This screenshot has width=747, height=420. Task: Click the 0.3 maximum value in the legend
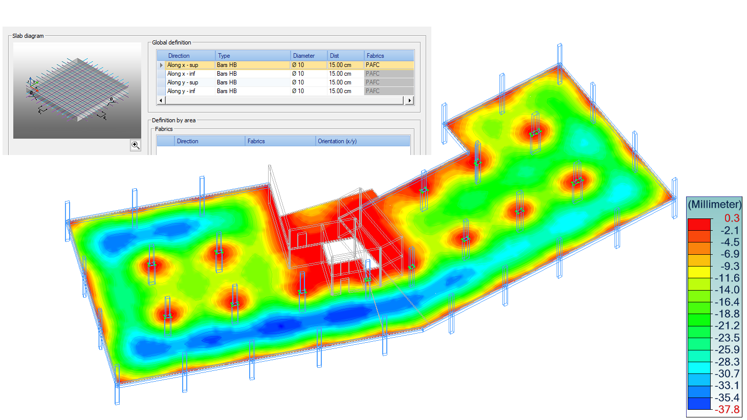point(732,218)
